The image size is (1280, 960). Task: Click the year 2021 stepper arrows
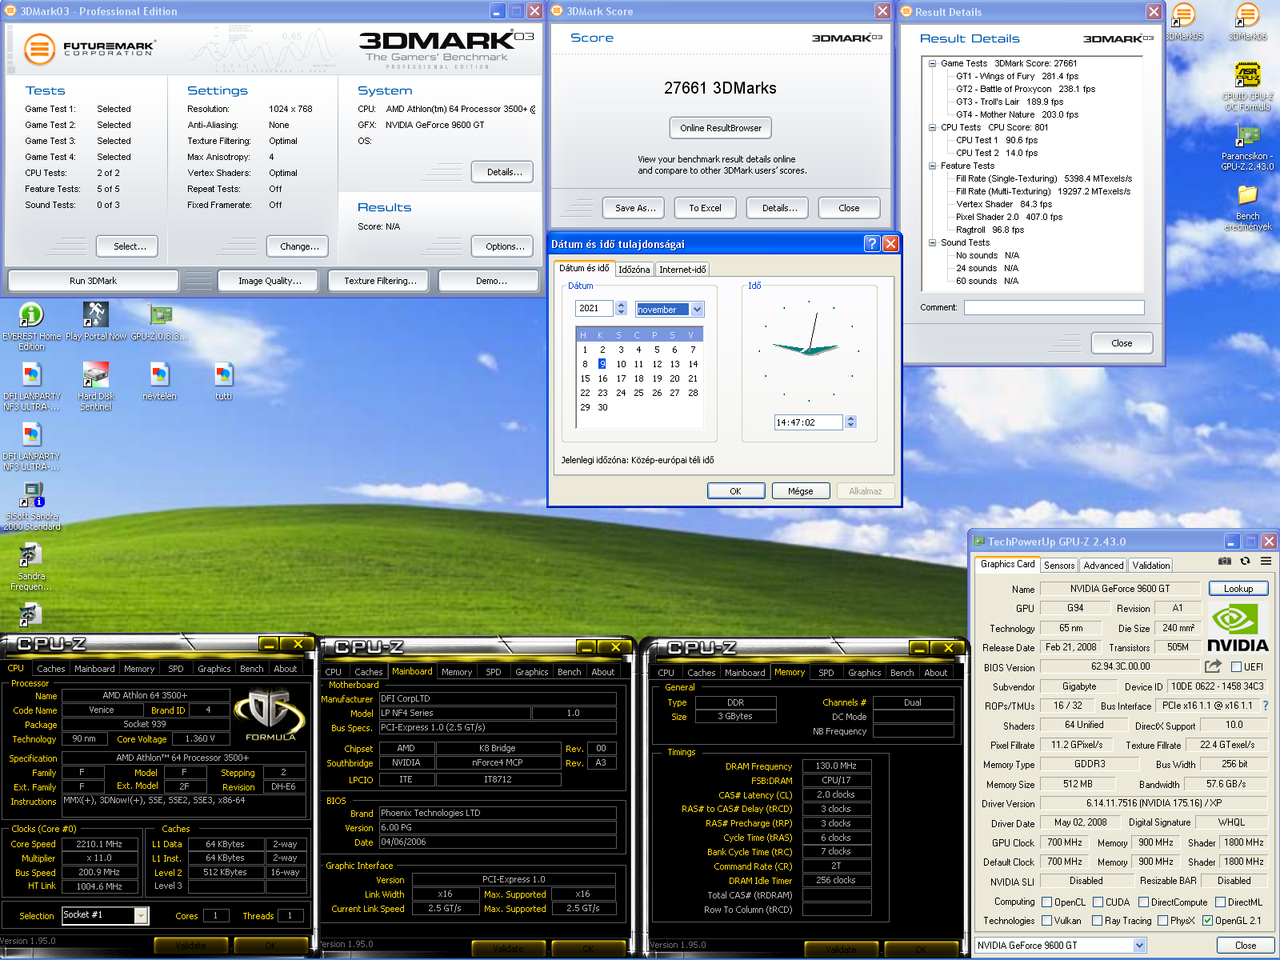(621, 308)
